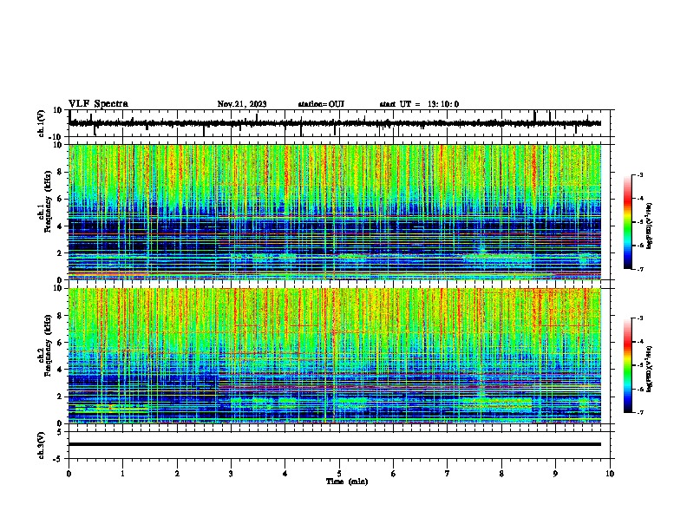This screenshot has width=687, height=531.
Task: Click time axis tick label "1"
Action: pos(122,474)
